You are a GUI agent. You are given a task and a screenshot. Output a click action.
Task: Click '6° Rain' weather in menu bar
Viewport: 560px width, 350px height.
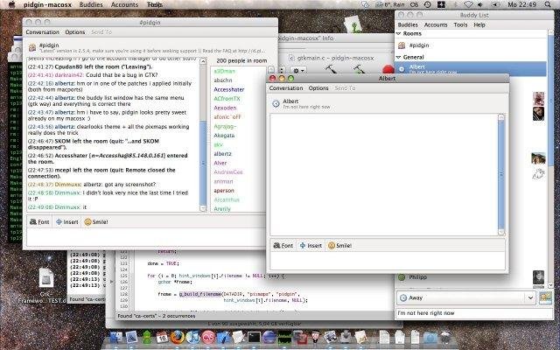(x=390, y=4)
